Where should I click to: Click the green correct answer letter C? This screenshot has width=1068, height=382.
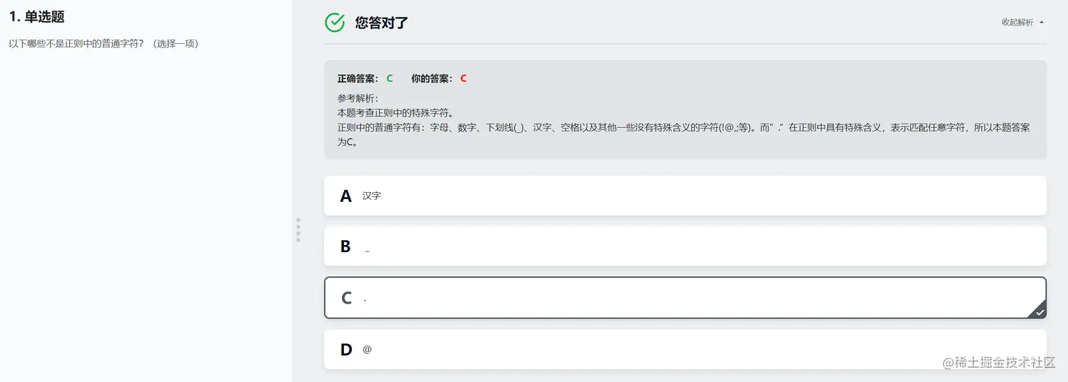[390, 78]
